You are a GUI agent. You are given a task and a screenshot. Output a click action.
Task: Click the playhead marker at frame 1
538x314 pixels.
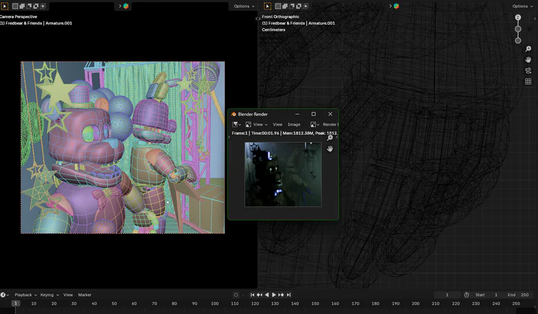16,303
